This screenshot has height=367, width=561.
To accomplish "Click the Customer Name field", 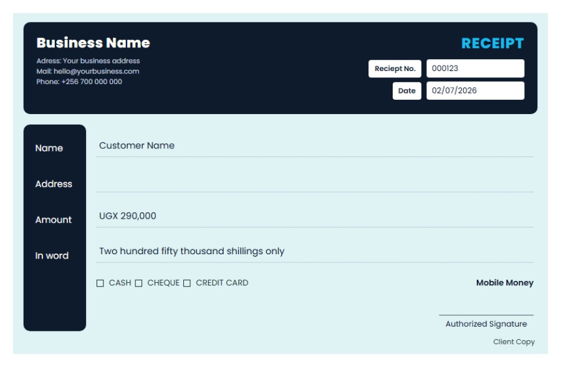I will (315, 146).
